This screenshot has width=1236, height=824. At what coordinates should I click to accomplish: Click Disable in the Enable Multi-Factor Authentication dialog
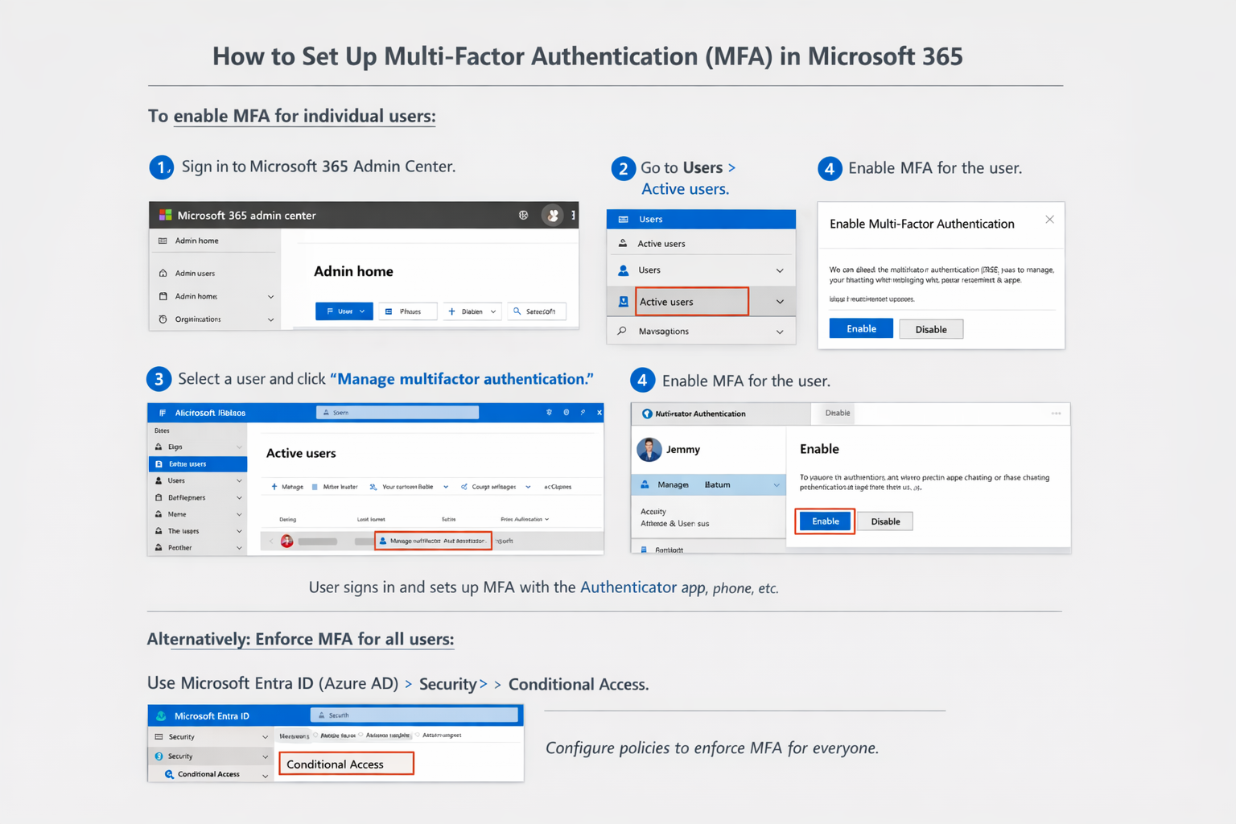[x=931, y=329]
